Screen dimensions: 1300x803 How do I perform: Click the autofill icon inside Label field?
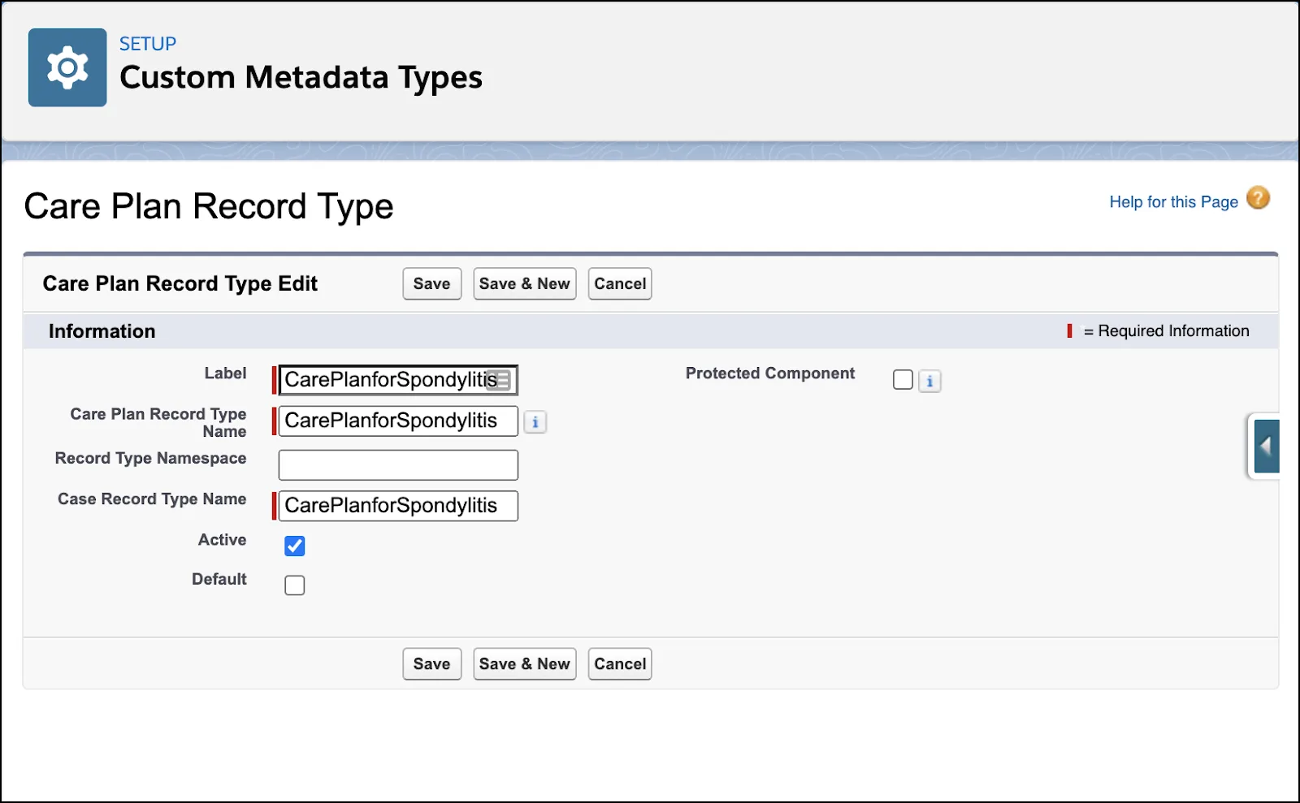(x=500, y=380)
